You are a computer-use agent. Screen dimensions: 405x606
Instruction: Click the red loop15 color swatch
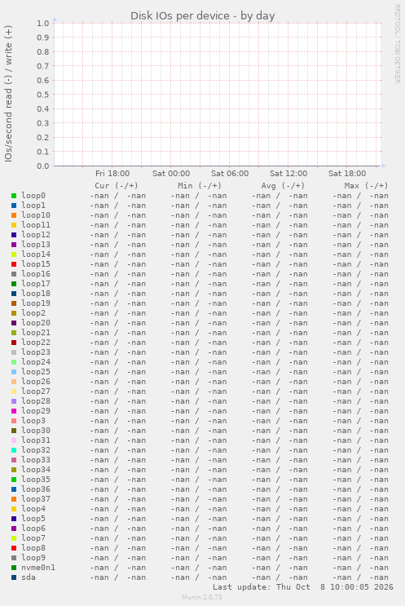coord(14,264)
